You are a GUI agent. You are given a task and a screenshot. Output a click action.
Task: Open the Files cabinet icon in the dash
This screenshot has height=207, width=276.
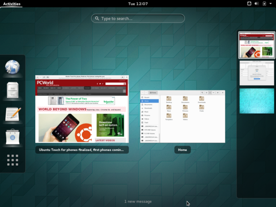[12, 90]
